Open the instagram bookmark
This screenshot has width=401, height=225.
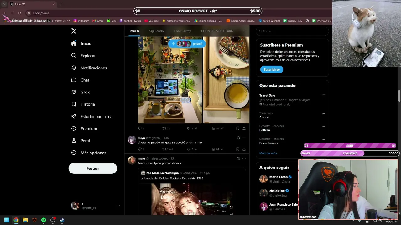pyautogui.click(x=81, y=21)
